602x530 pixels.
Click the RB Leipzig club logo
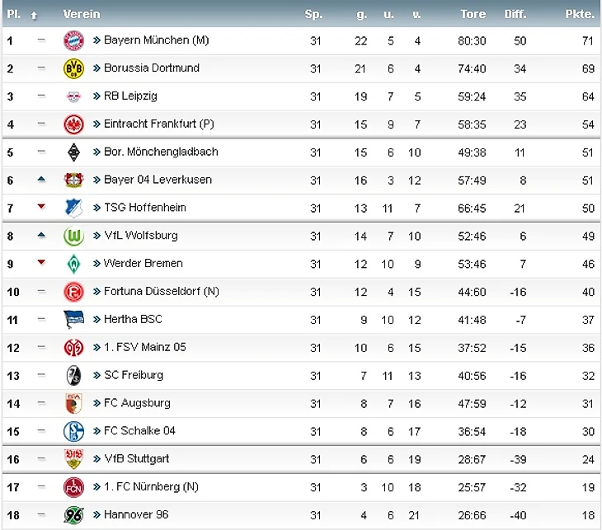pos(74,96)
